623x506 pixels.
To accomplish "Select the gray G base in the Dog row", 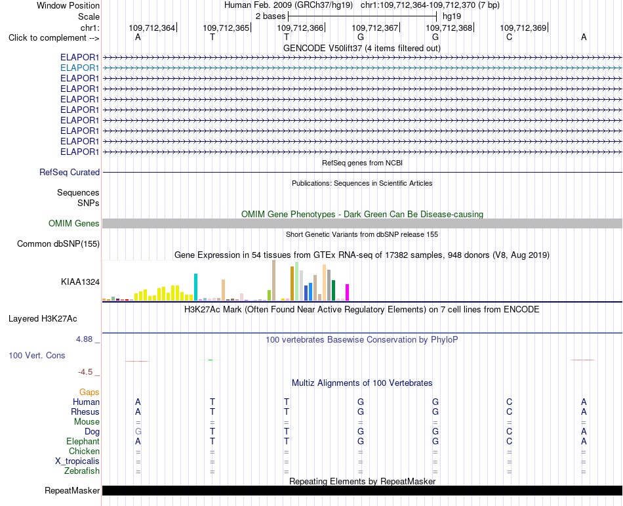I will [138, 431].
